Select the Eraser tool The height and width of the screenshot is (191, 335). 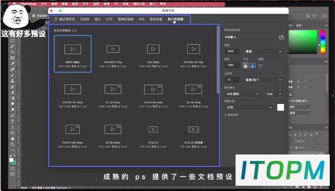tap(13, 92)
